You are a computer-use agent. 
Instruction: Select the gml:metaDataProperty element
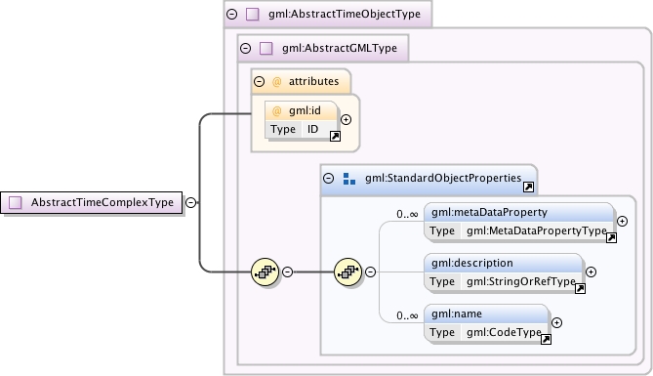click(519, 222)
